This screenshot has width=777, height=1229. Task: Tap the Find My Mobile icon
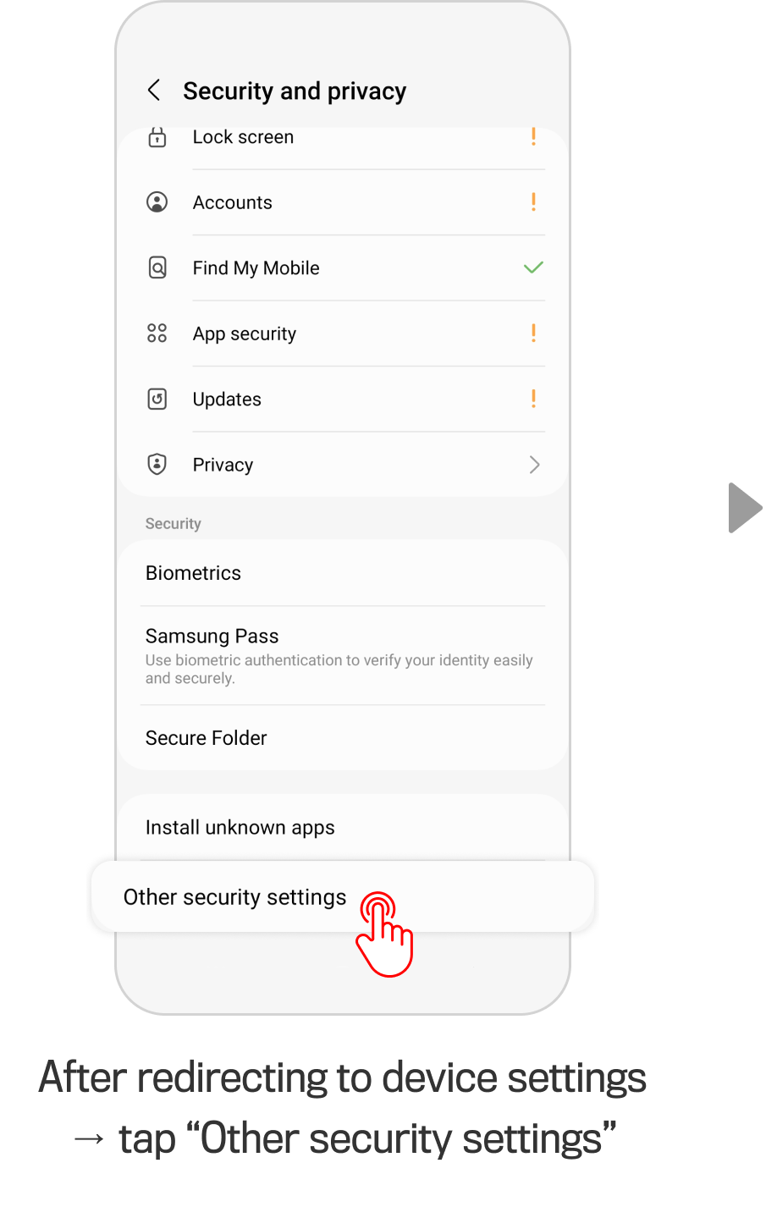click(157, 268)
